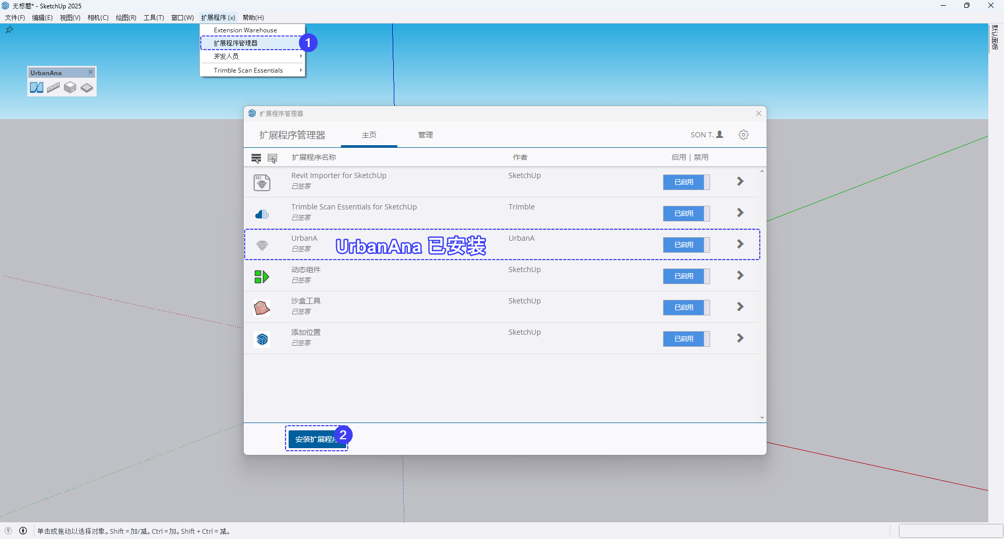
Task: Click the SON T. account name
Action: point(702,135)
